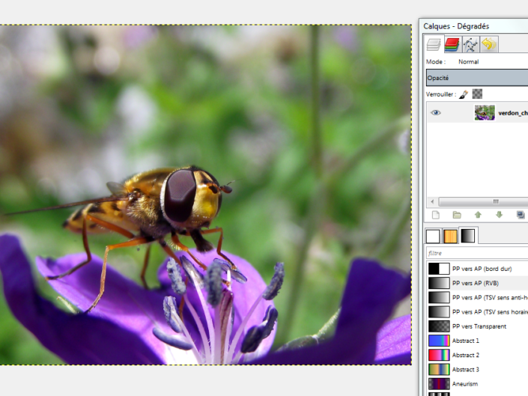Viewport: 528px width, 396px height.
Task: Switch to the Layers tab
Action: [x=434, y=44]
